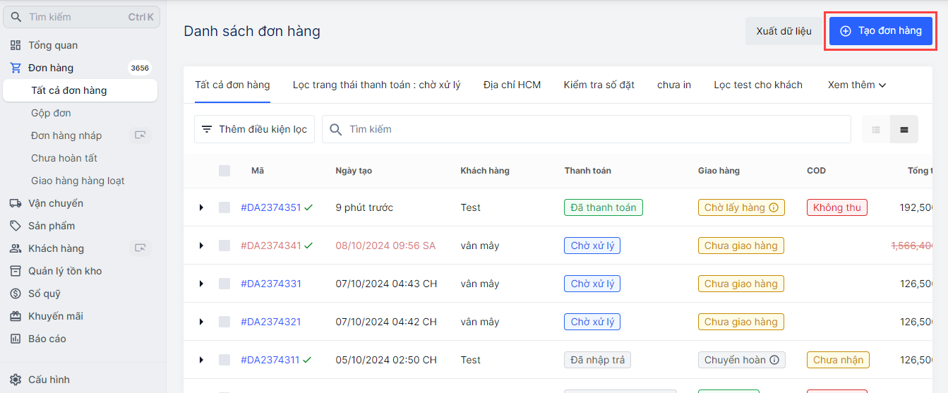Click the info icon on Chờ lấy hàng
948x393 pixels.
point(773,207)
